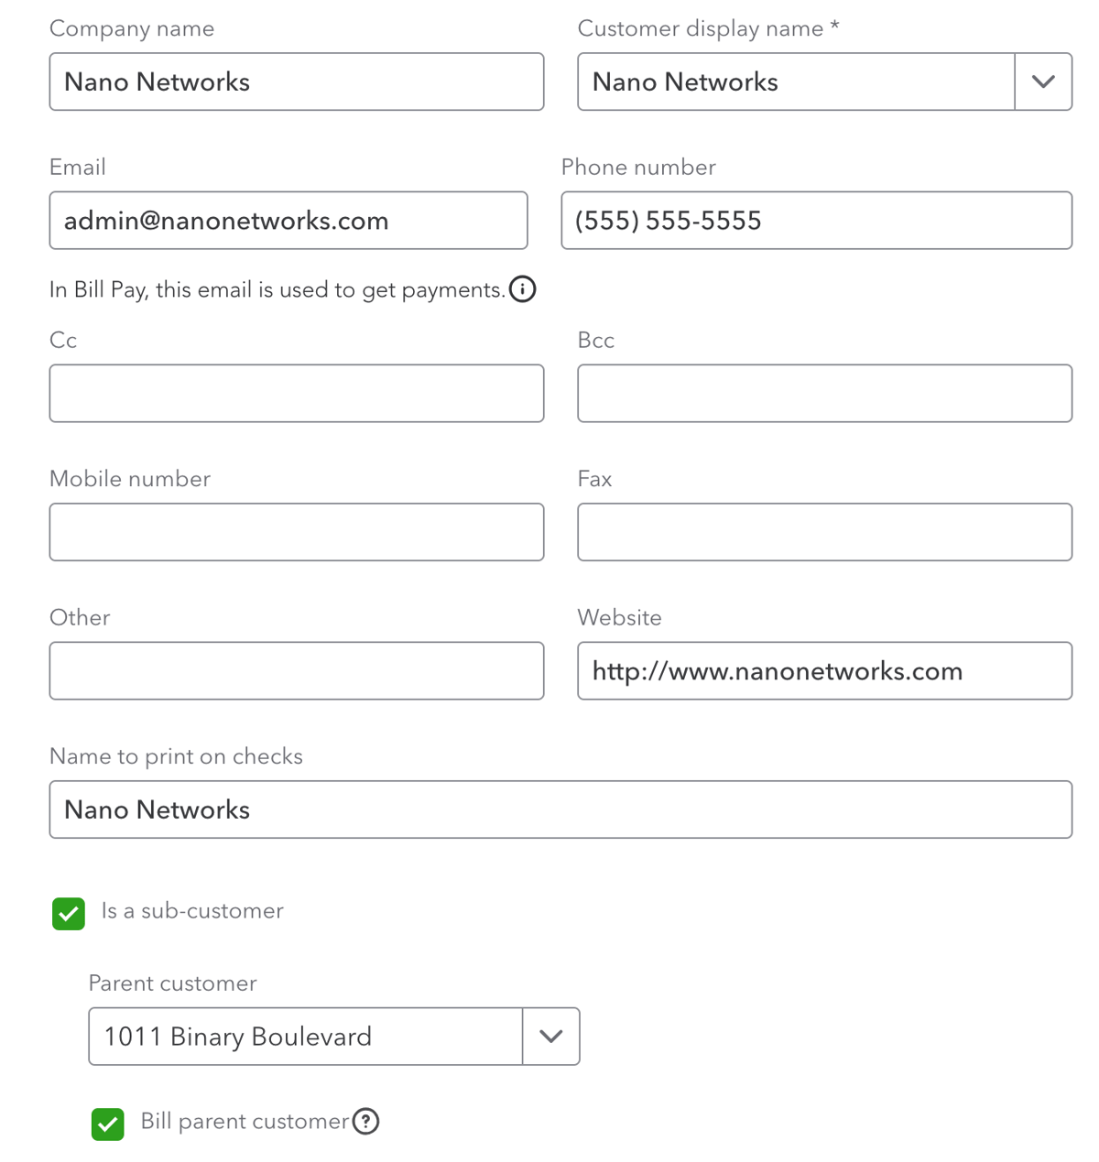
Task: Select the Phone number input field
Action: click(x=815, y=221)
